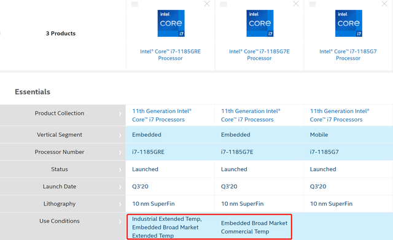Open the Intel Core i7-1185GRE Processor link
This screenshot has height=240, width=393.
tap(171, 55)
